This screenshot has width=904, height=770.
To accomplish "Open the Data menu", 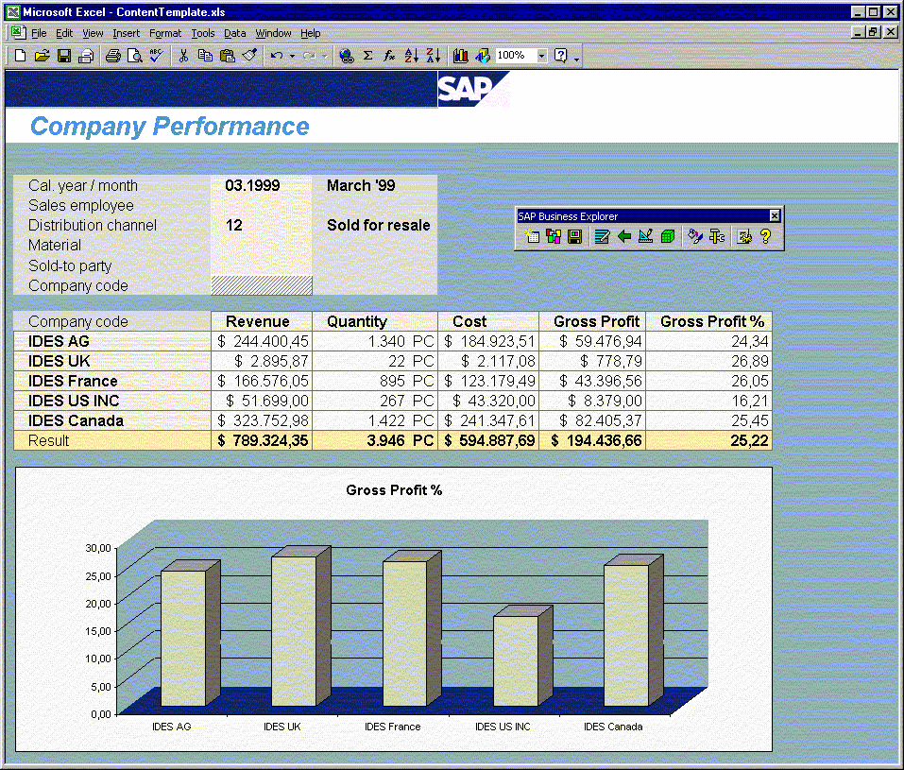I will [234, 33].
